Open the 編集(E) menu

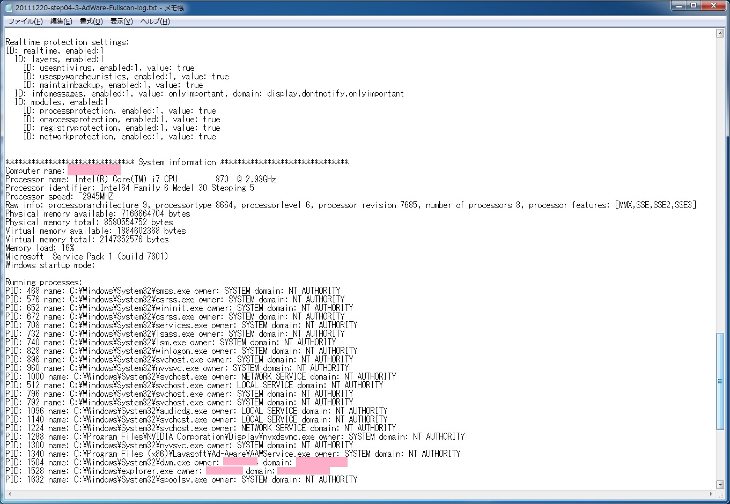tap(61, 21)
